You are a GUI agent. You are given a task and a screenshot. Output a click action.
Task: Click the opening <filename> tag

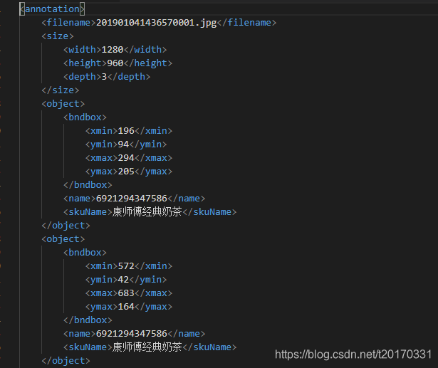tap(68, 23)
